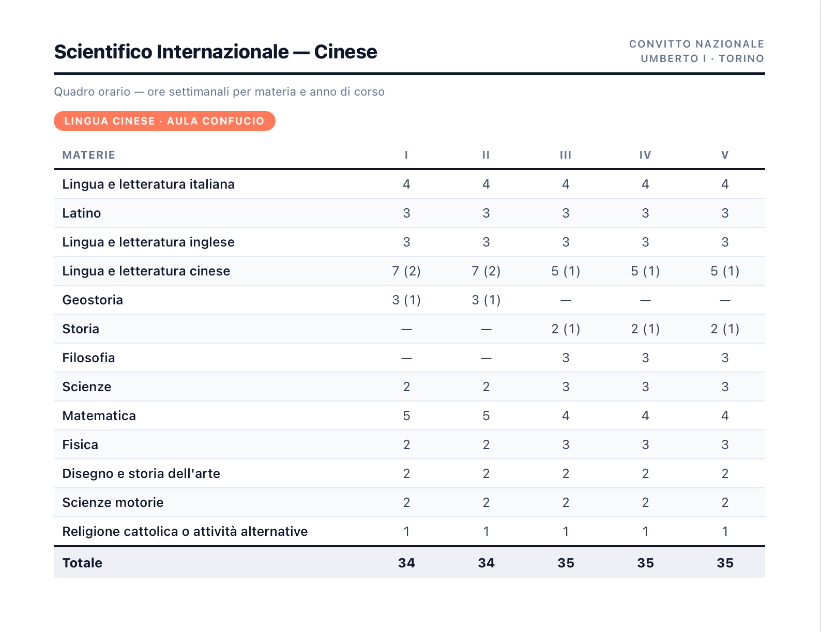Select "2 (1)" in the Storia row, column IV
Viewport: 821px width, 632px height.
pyautogui.click(x=645, y=329)
